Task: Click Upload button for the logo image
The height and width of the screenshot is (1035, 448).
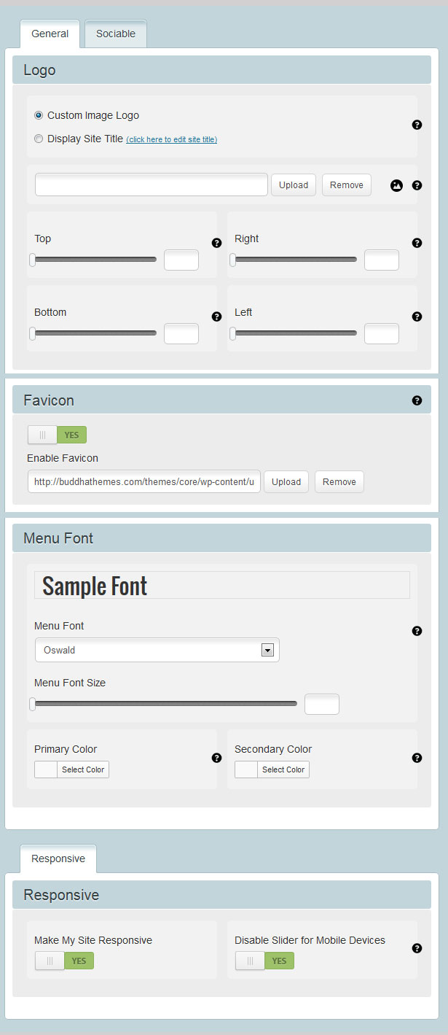Action: click(x=294, y=185)
